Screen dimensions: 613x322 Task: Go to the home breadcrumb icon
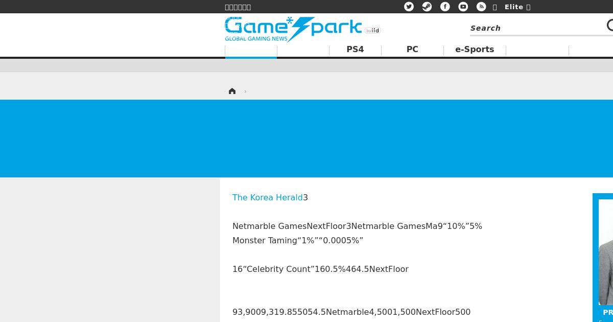(x=232, y=91)
